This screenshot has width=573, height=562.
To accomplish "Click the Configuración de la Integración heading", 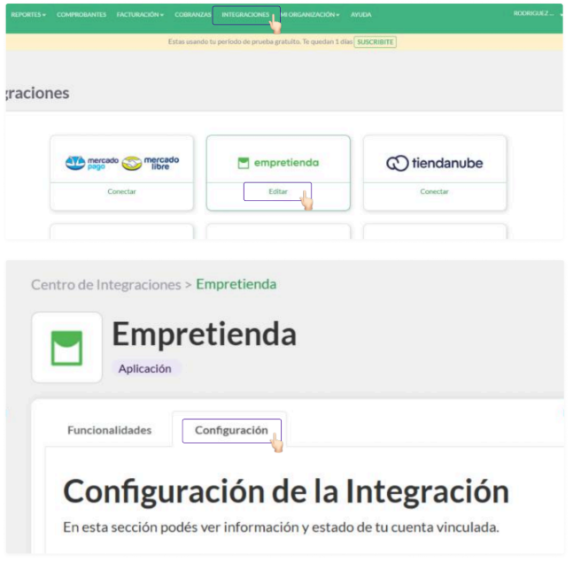I will (x=286, y=492).
